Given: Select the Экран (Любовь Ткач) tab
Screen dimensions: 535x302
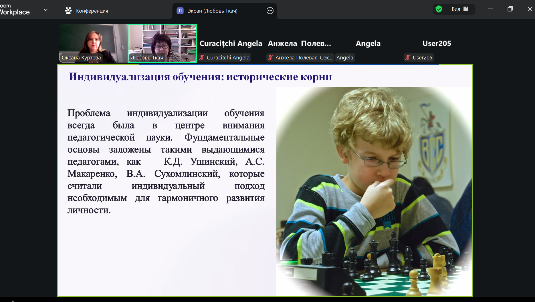Looking at the screenshot, I should [x=212, y=11].
